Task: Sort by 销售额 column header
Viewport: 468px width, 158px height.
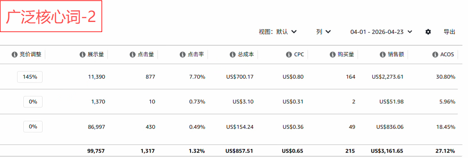Action: point(395,55)
